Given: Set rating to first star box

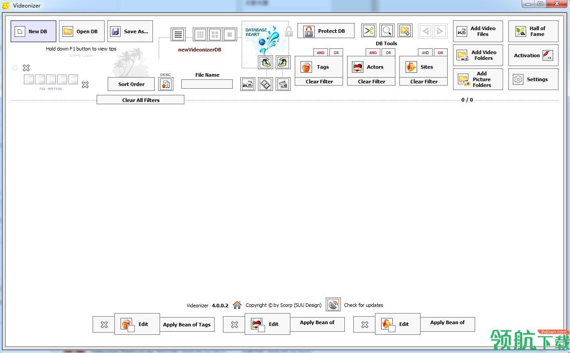Looking at the screenshot, I should coord(29,79).
